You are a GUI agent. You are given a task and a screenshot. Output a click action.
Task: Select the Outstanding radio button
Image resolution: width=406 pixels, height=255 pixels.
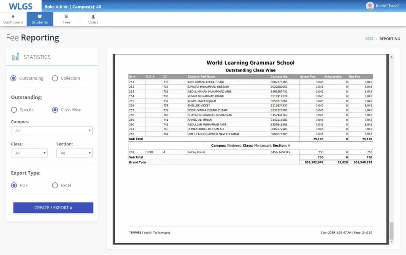[x=14, y=78]
